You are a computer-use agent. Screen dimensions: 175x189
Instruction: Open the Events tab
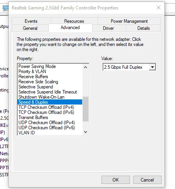pos(31,21)
